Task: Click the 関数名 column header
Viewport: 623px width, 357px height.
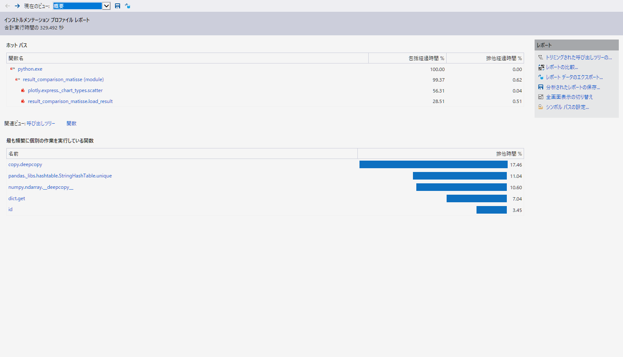Action: [x=187, y=58]
